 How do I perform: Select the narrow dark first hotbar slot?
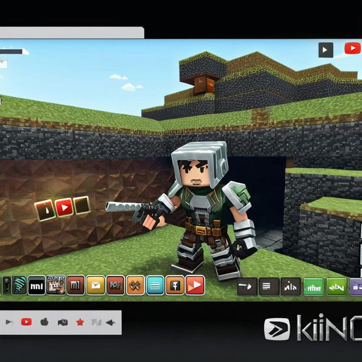click(7, 285)
